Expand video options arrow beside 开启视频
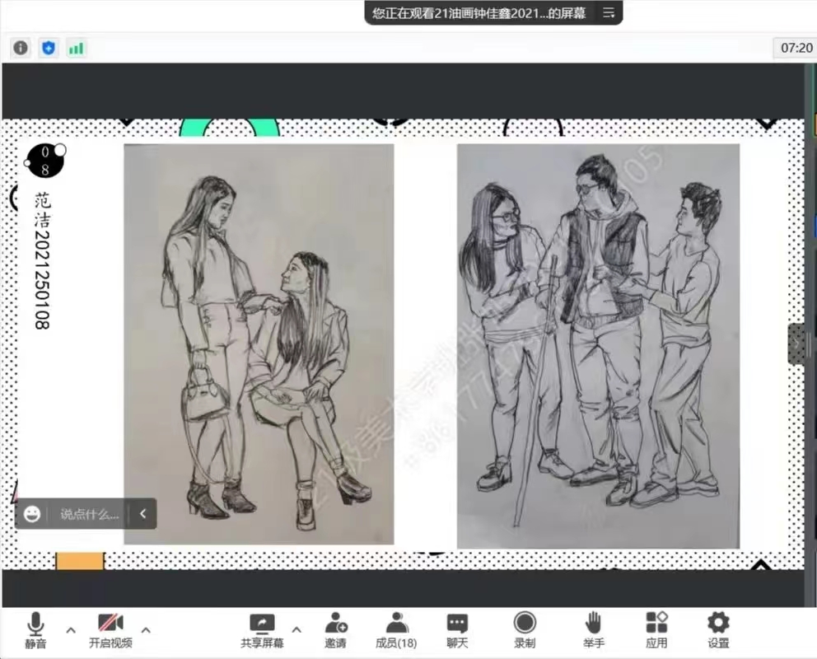The height and width of the screenshot is (659, 817). (x=147, y=630)
